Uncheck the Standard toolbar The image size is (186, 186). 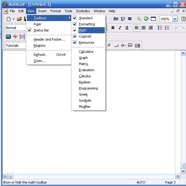(x=88, y=18)
